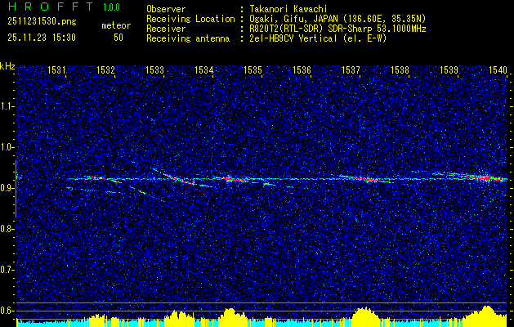Screen dimensions: 514x327
Task: Click the 1535 time marker
Action: [253, 69]
